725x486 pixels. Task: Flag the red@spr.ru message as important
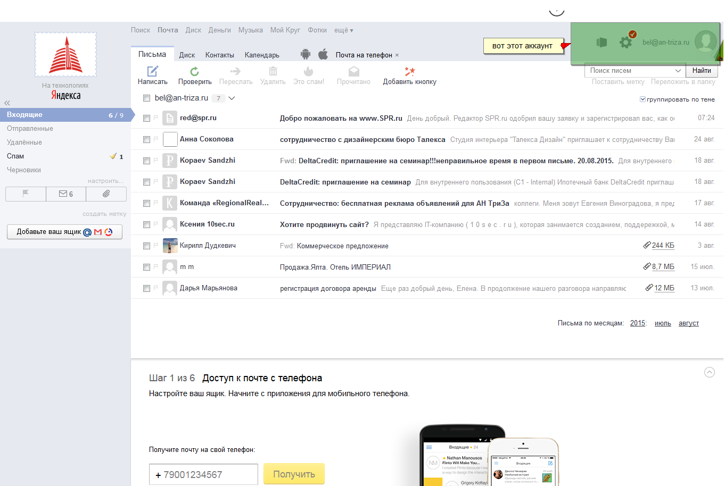tap(156, 118)
